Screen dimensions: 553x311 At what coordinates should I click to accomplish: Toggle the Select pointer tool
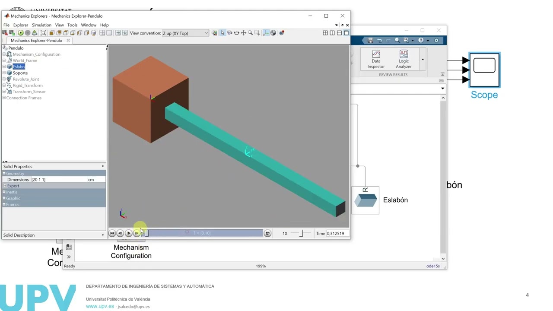[x=222, y=33]
